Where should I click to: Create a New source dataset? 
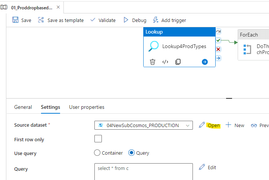tap(235, 125)
